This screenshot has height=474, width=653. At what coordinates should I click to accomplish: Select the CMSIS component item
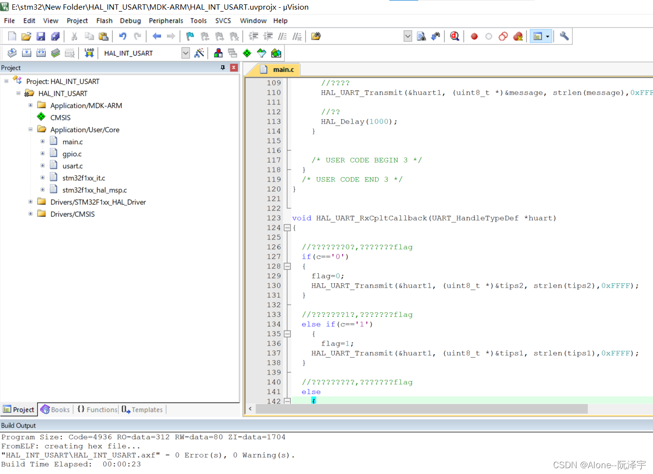(x=60, y=118)
